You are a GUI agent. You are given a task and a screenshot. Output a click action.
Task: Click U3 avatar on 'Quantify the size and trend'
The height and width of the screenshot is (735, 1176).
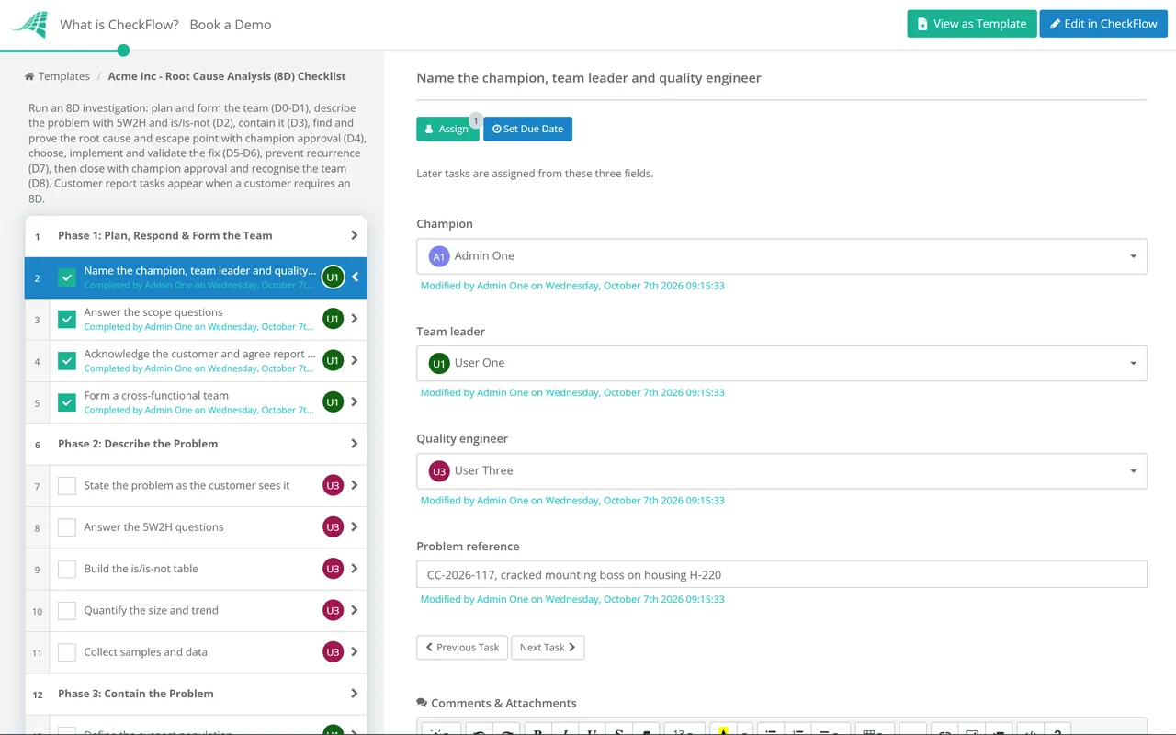tap(333, 610)
